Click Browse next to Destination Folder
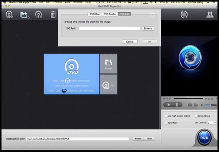219x152 pixels. coord(138,139)
